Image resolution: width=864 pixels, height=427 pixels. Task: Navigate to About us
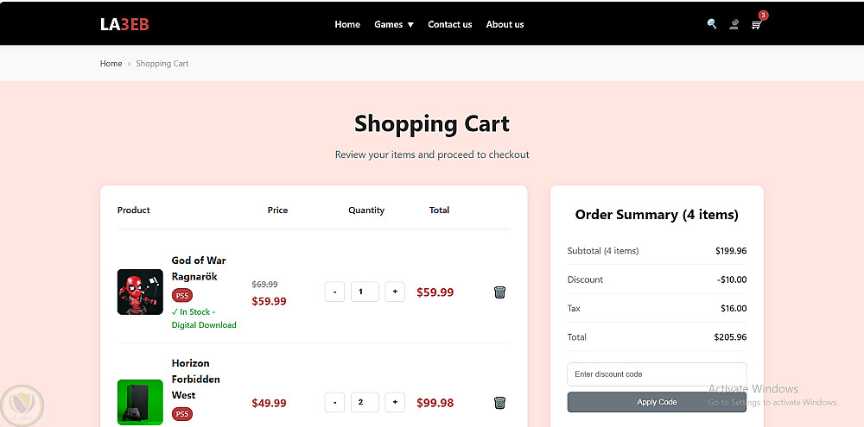tap(505, 24)
